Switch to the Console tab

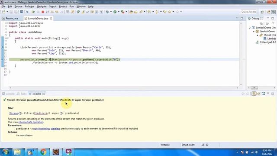9,94
